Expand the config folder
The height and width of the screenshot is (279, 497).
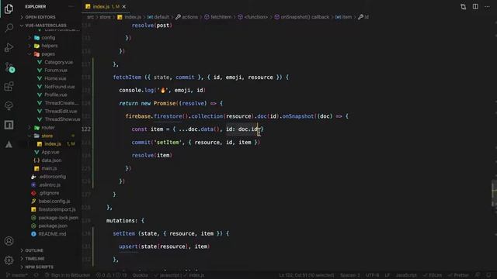click(x=48, y=38)
